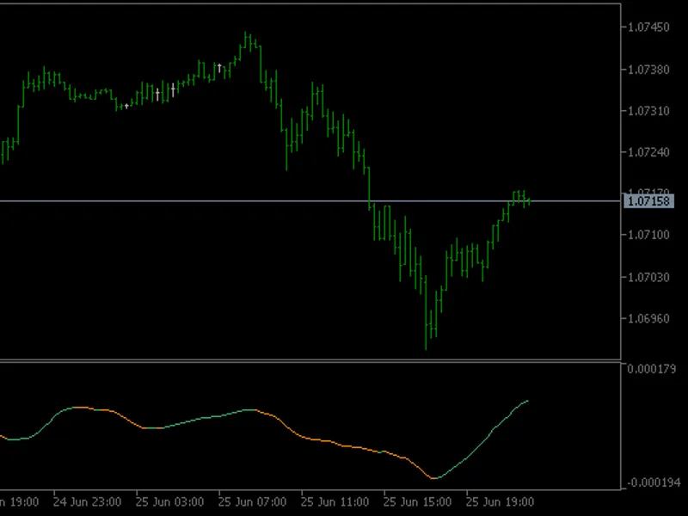This screenshot has height=516, width=688.
Task: Click the indicator line's lowest trough
Action: click(x=433, y=478)
